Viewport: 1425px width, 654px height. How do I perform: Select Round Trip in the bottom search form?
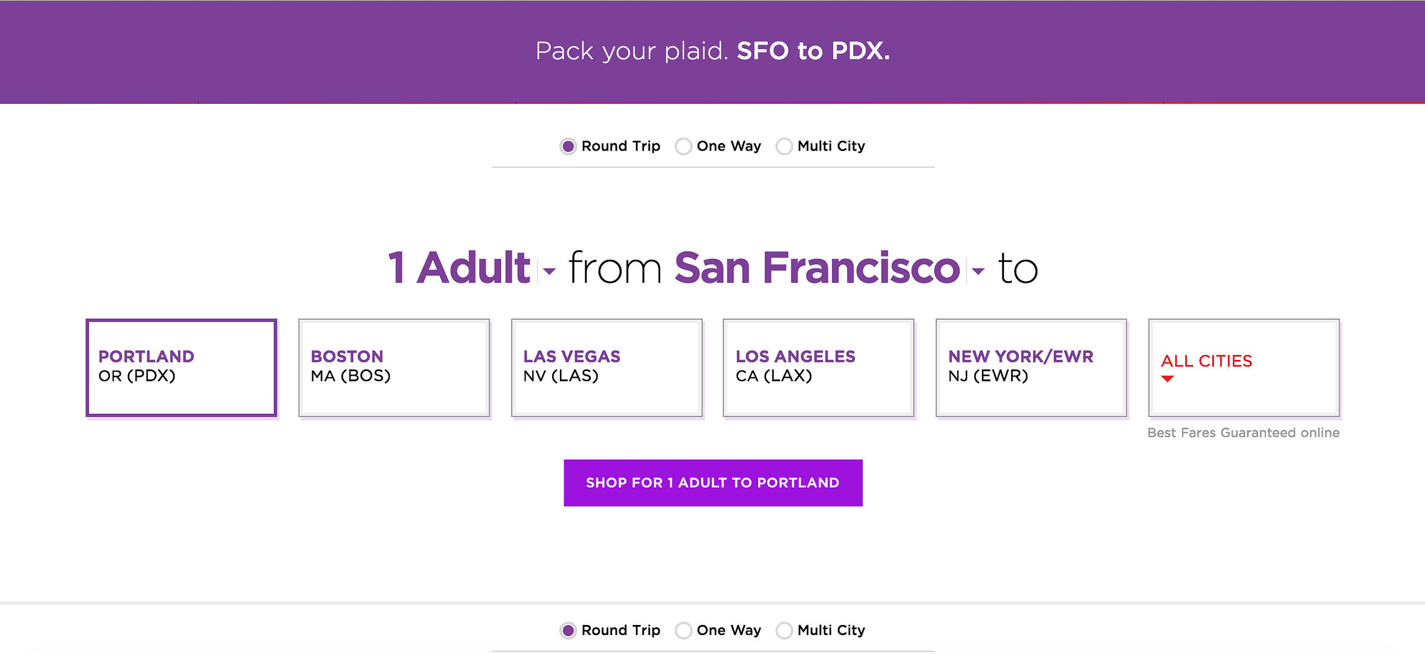click(568, 630)
